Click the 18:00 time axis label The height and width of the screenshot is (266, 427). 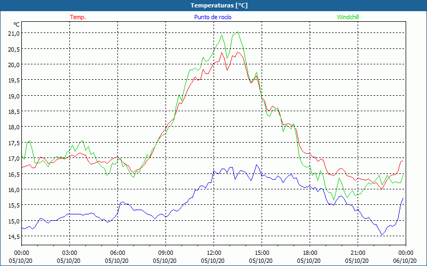(x=310, y=253)
